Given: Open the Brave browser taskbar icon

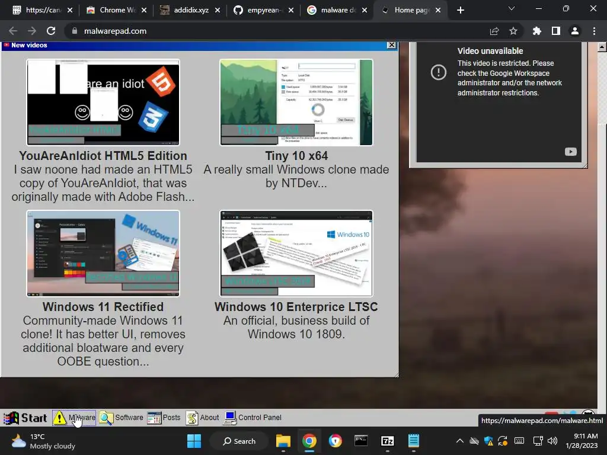Looking at the screenshot, I should coord(336,441).
